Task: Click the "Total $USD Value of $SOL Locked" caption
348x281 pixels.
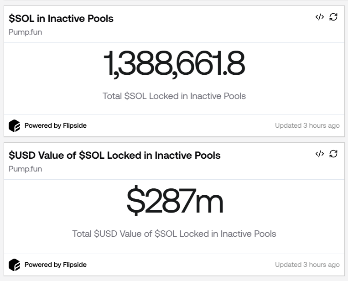Action: point(174,234)
